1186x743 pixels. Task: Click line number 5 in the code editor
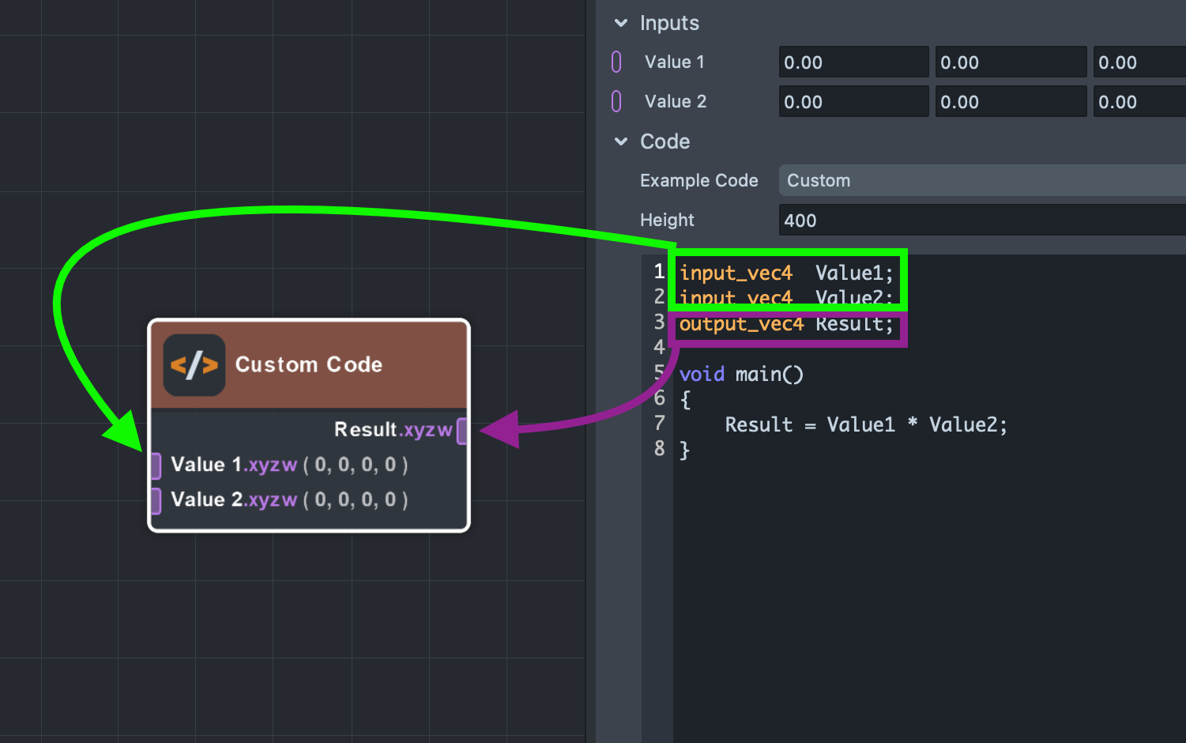(660, 374)
